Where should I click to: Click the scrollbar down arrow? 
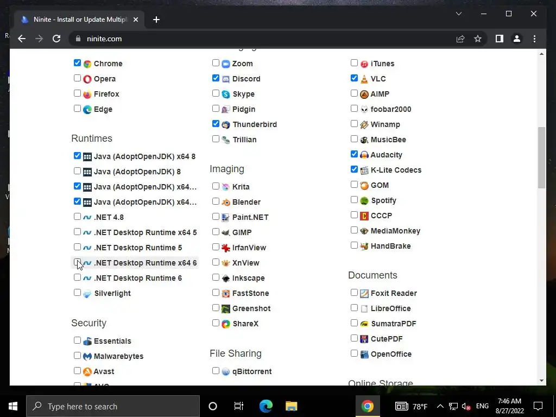tap(541, 381)
